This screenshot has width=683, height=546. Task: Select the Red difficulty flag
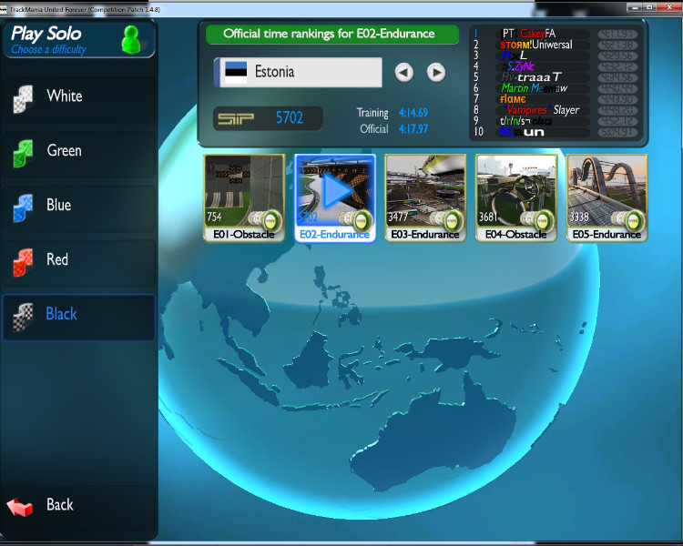pos(21,261)
